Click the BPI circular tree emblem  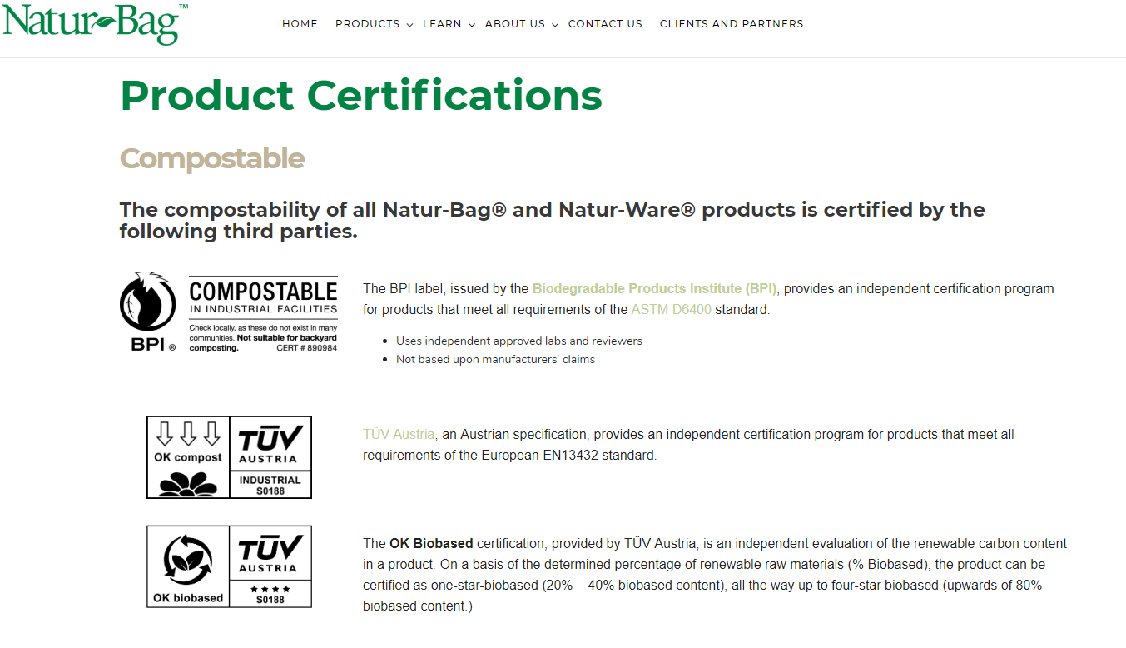coord(148,302)
